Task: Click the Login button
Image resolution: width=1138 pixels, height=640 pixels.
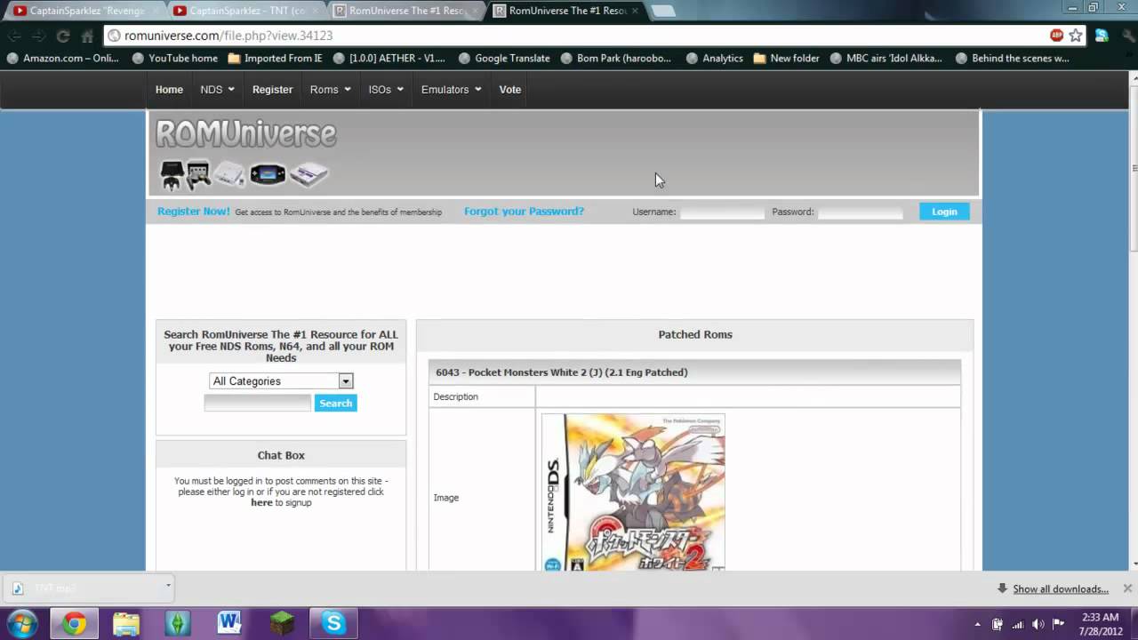Action: 944,212
